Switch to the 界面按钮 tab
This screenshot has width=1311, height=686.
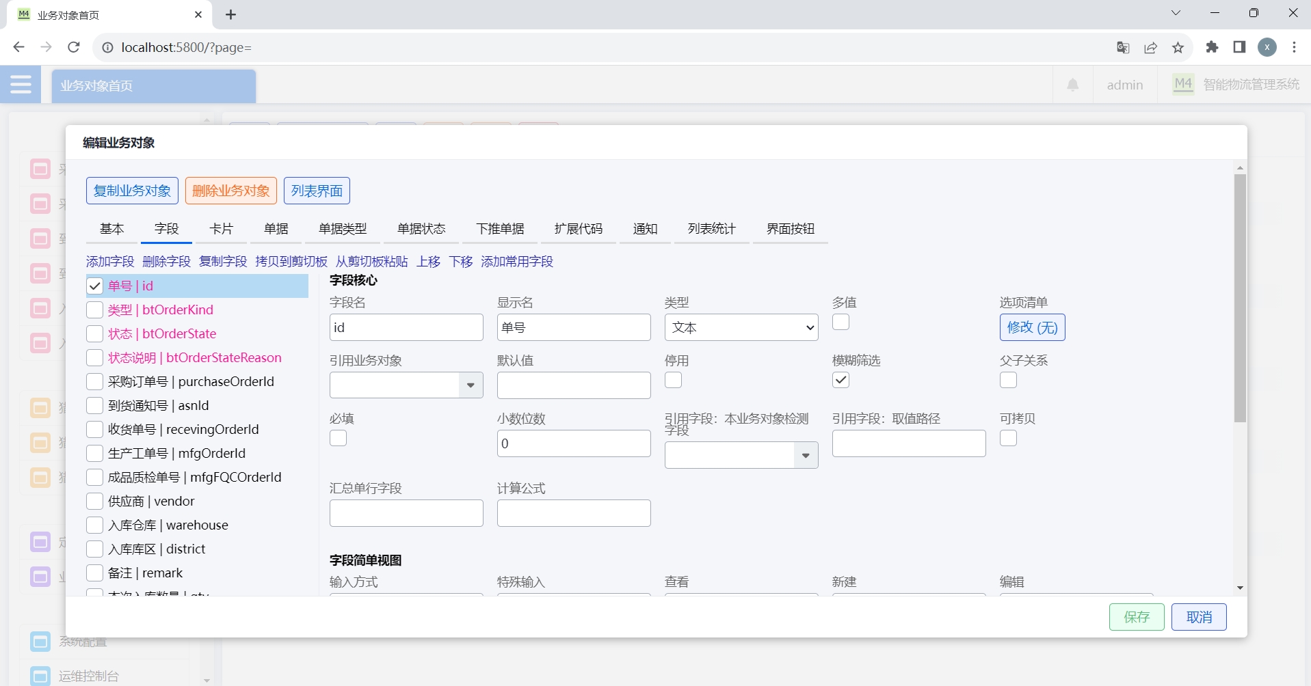point(791,229)
